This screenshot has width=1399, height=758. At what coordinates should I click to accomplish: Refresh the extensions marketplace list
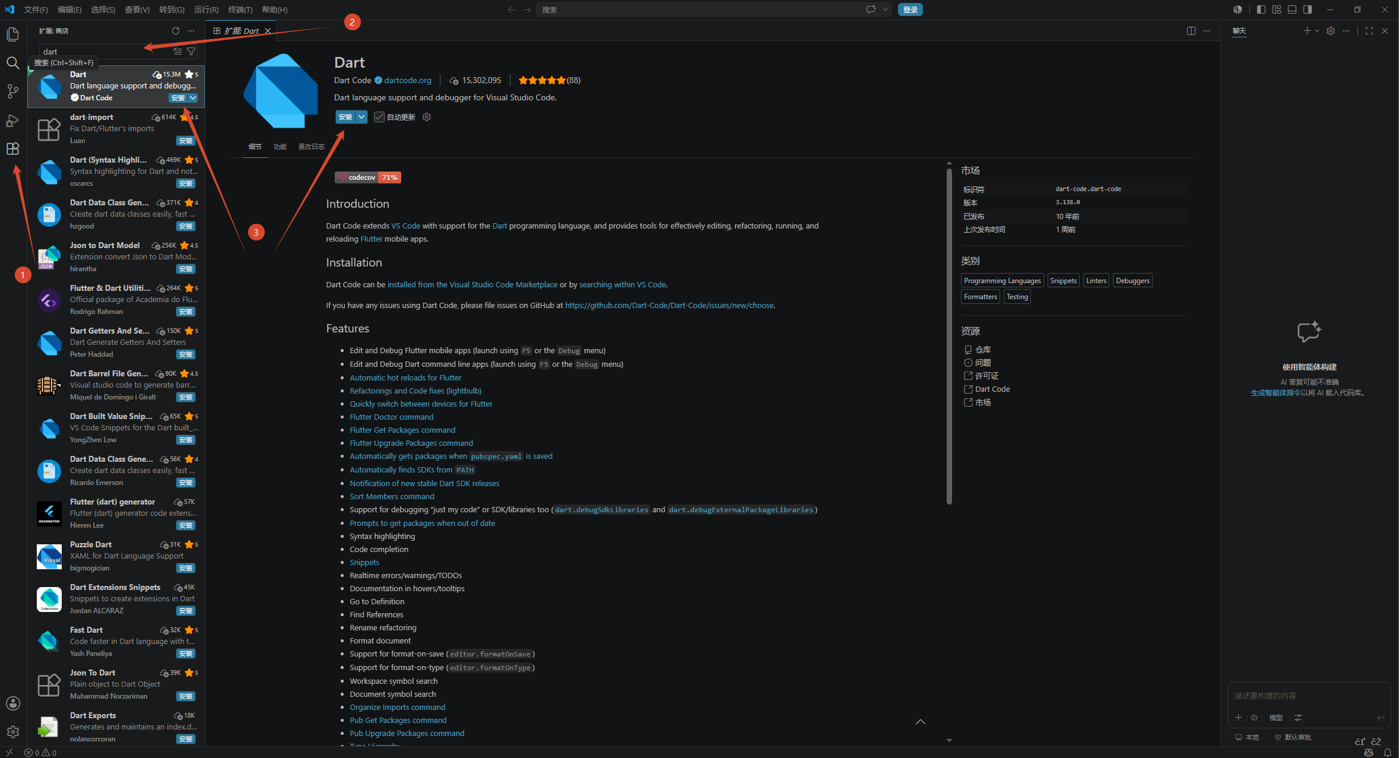coord(176,31)
